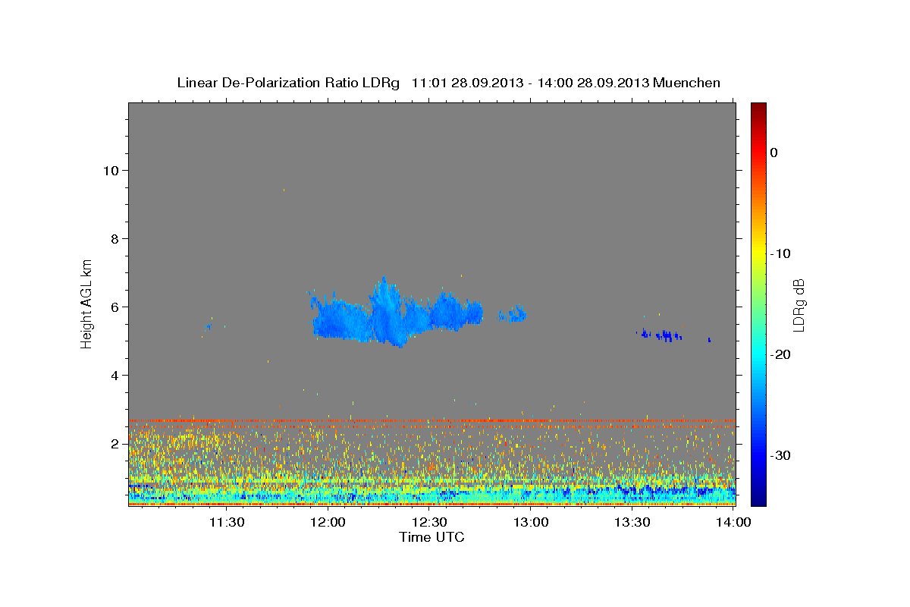Screen dimensions: 910x607
Task: Click the 13:30 time tick label
Action: [x=632, y=522]
